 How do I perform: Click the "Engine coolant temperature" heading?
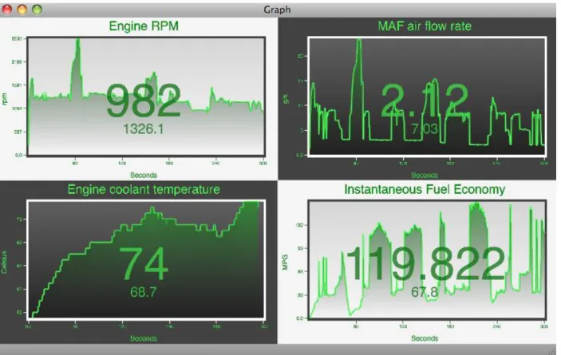[144, 189]
